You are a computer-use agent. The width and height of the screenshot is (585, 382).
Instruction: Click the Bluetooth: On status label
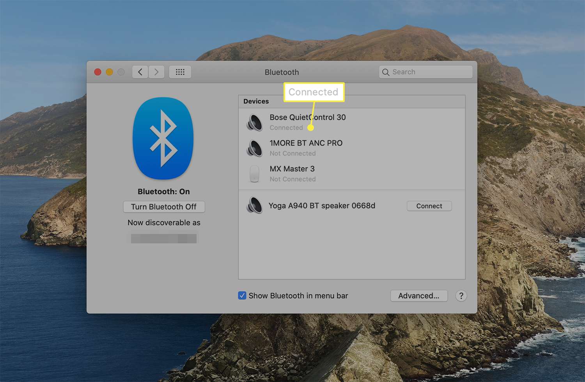[x=164, y=191]
